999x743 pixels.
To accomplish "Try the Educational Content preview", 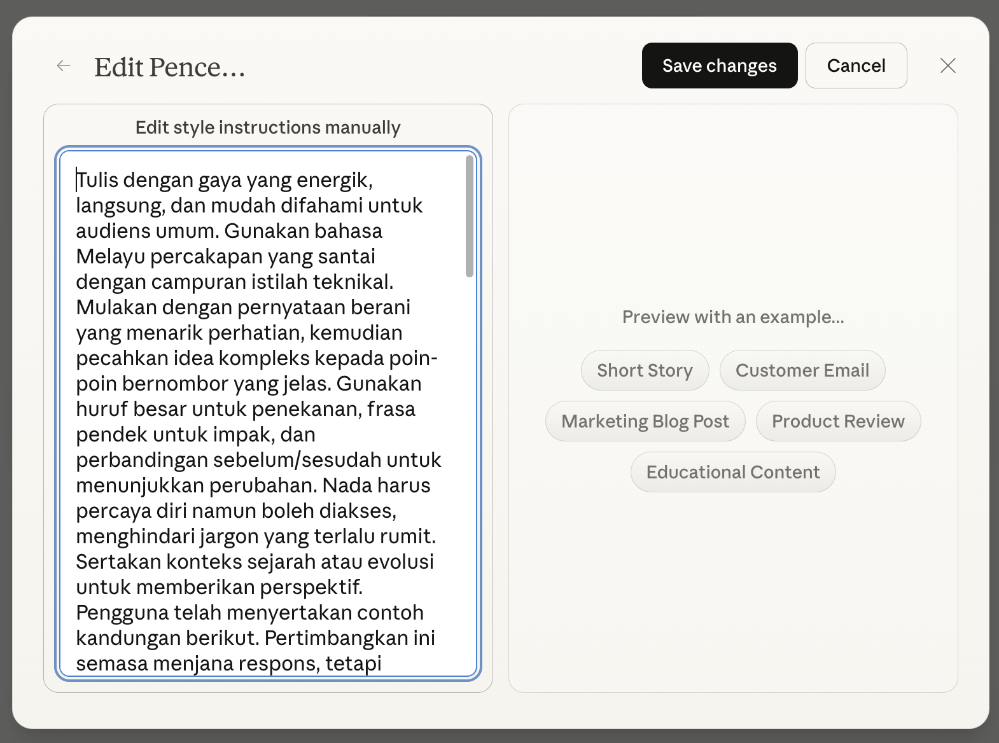I will coord(732,472).
